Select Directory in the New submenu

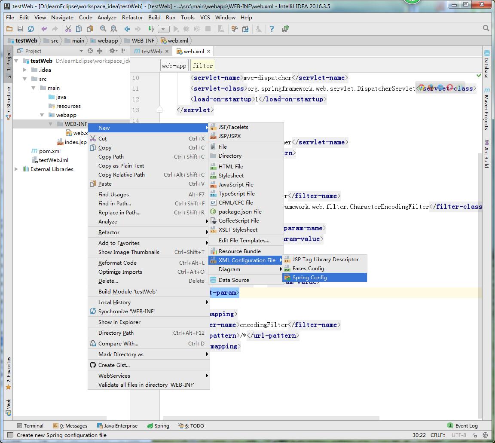(x=246, y=156)
